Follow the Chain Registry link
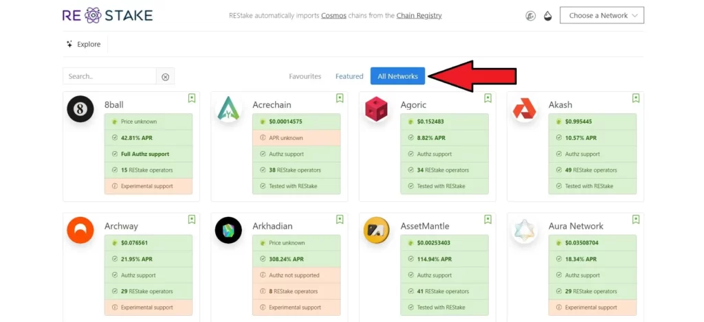This screenshot has width=704, height=322. pos(419,15)
